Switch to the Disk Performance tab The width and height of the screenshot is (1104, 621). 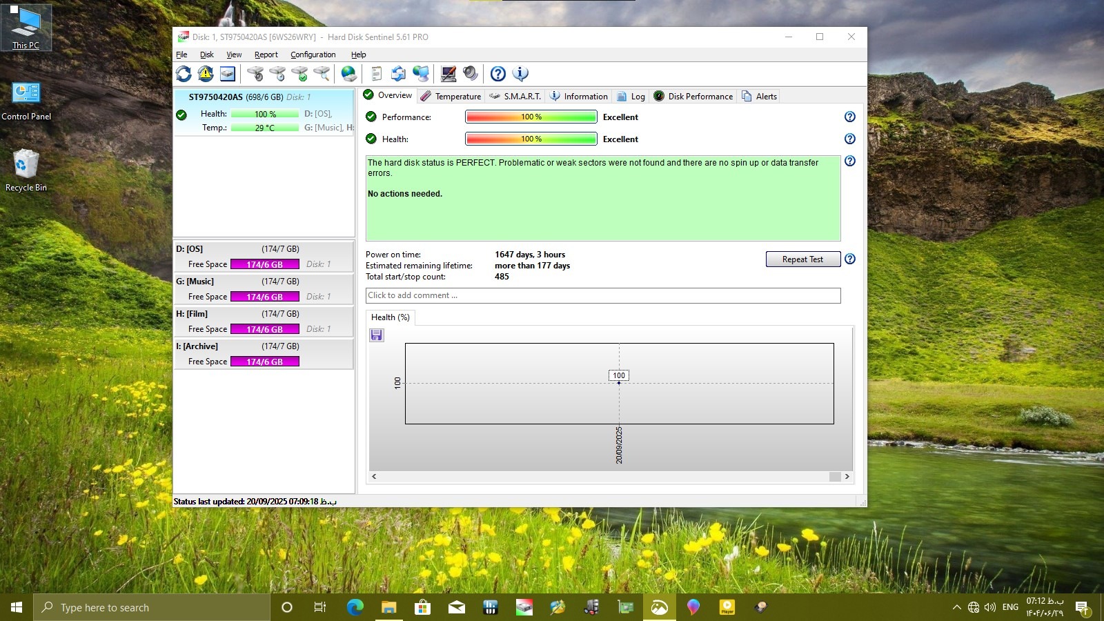coord(693,97)
